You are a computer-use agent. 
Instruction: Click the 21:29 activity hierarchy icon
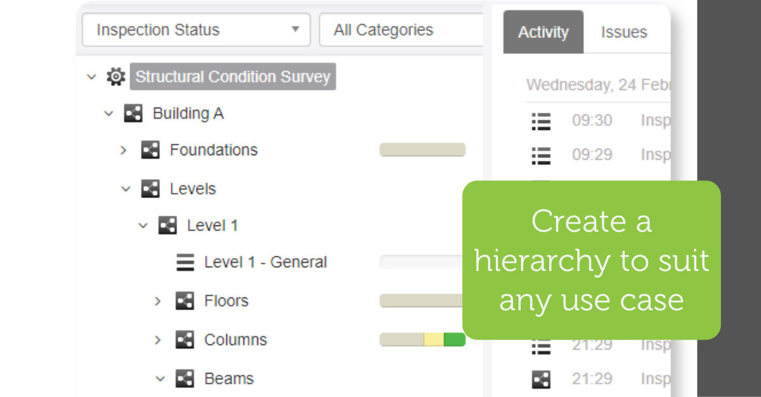pos(541,379)
